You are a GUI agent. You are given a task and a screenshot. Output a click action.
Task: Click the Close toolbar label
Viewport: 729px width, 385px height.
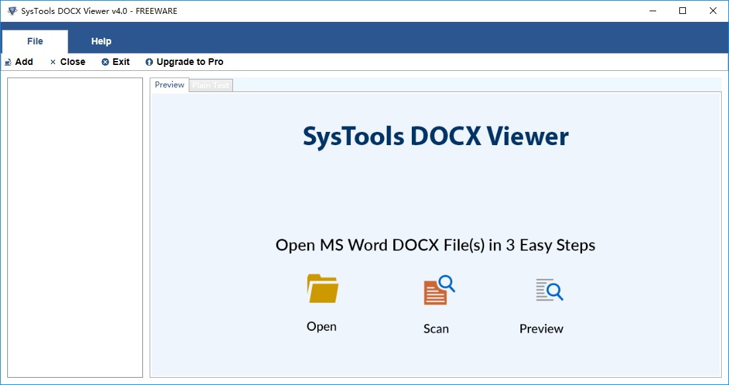[x=73, y=62]
